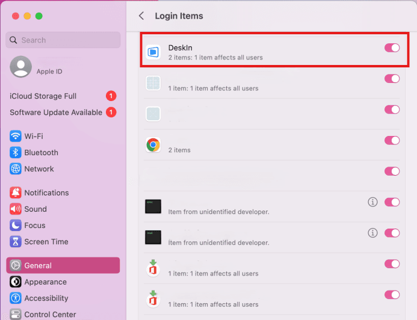Click the General gear icon

point(16,265)
